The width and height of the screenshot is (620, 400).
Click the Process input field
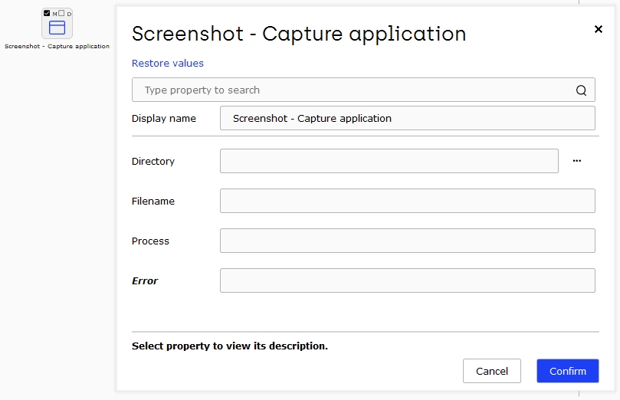pyautogui.click(x=407, y=241)
